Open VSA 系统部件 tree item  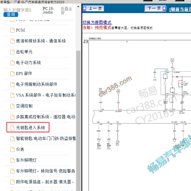tap(46, 95)
